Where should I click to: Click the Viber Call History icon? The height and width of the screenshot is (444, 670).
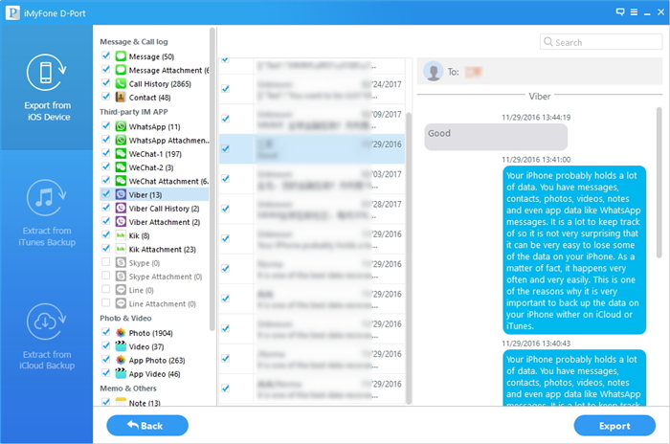pyautogui.click(x=121, y=209)
